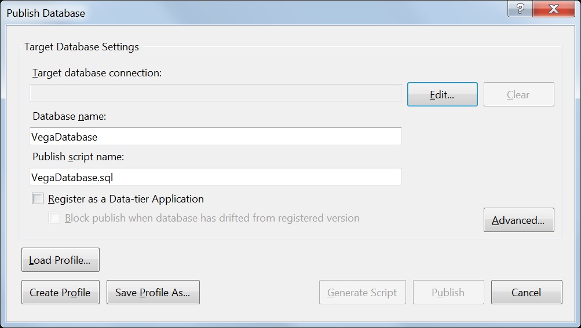The width and height of the screenshot is (581, 328).
Task: Open the Edit... connection dialog
Action: [x=442, y=94]
